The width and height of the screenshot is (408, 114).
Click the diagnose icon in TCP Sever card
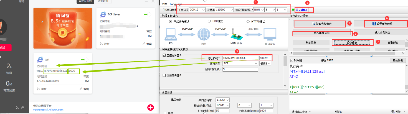pos(102,44)
